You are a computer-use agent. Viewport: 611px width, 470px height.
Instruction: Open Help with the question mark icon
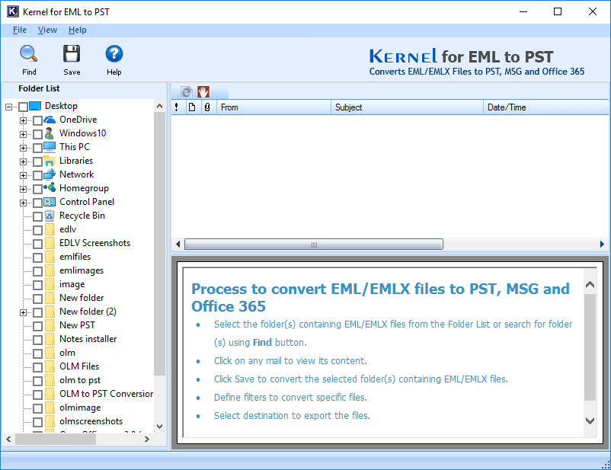(114, 54)
